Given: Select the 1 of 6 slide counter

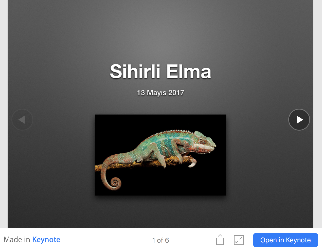Looking at the screenshot, I should tap(160, 240).
